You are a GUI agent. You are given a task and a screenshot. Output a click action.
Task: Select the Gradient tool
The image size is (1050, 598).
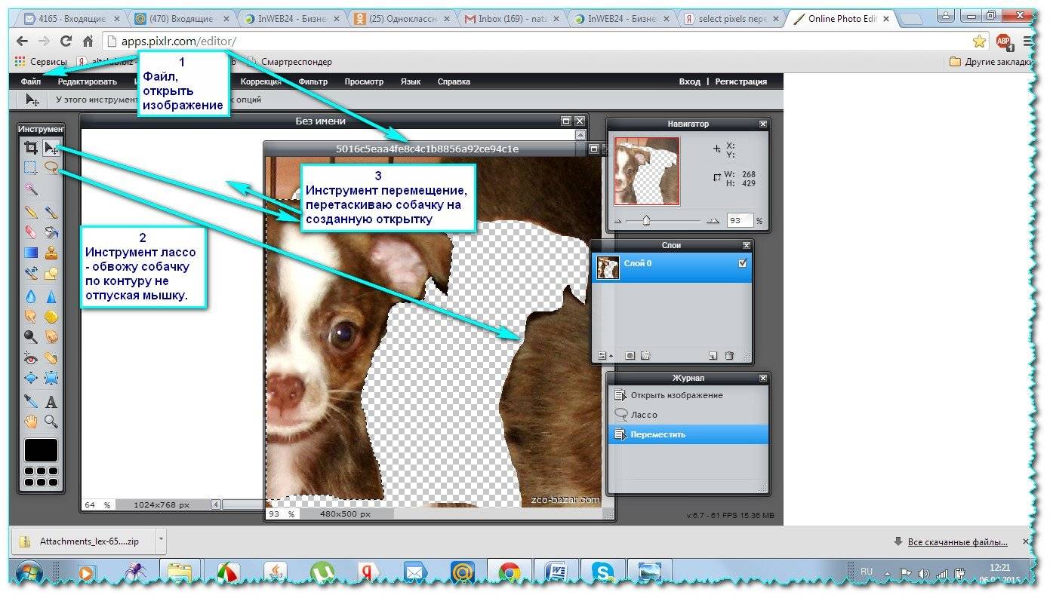(x=31, y=253)
